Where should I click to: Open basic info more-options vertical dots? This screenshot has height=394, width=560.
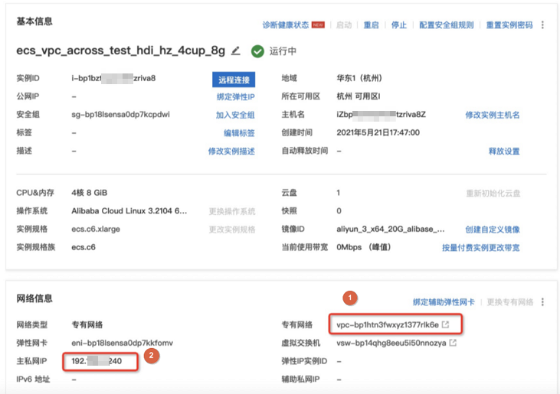[x=542, y=25]
